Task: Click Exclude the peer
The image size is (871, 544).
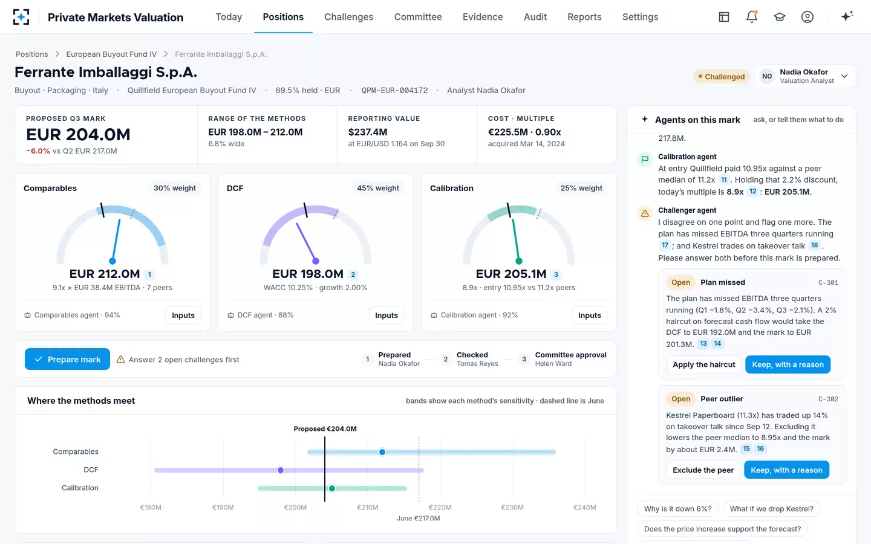Action: tap(703, 470)
